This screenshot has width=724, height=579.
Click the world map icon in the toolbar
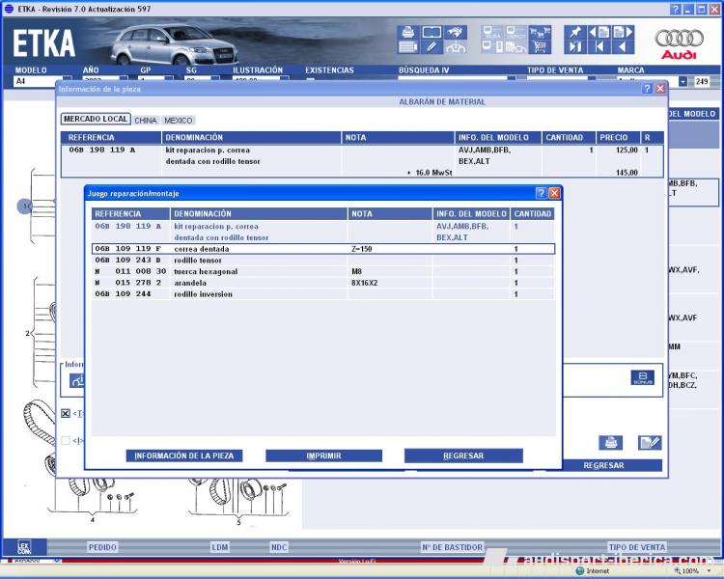coord(456,32)
